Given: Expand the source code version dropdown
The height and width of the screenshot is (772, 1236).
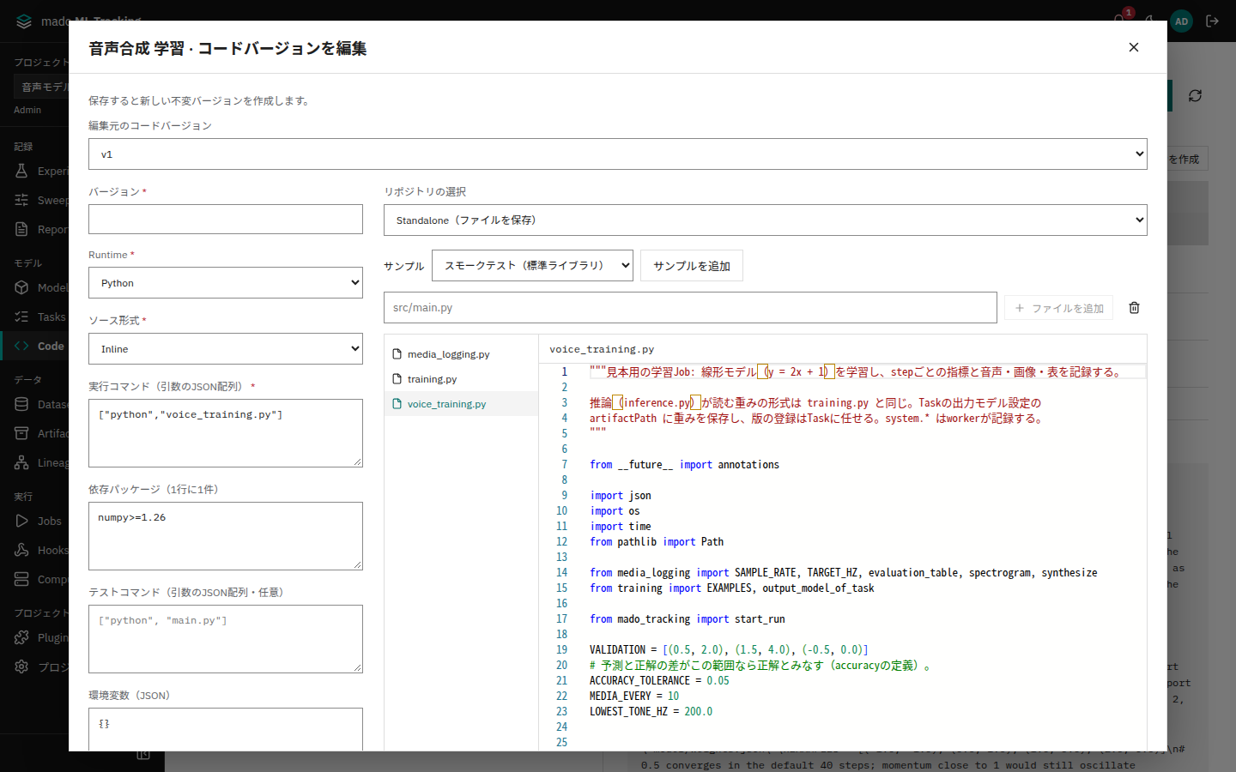Looking at the screenshot, I should (x=618, y=154).
